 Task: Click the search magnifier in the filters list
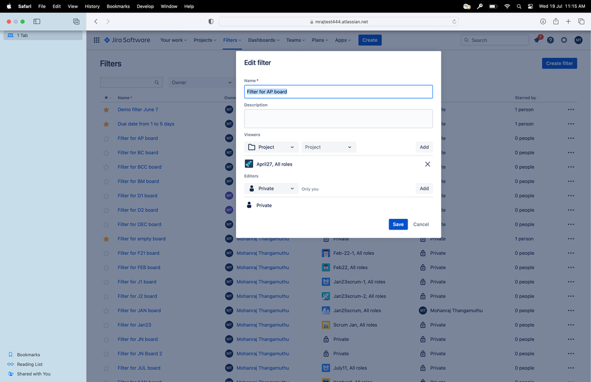point(156,82)
